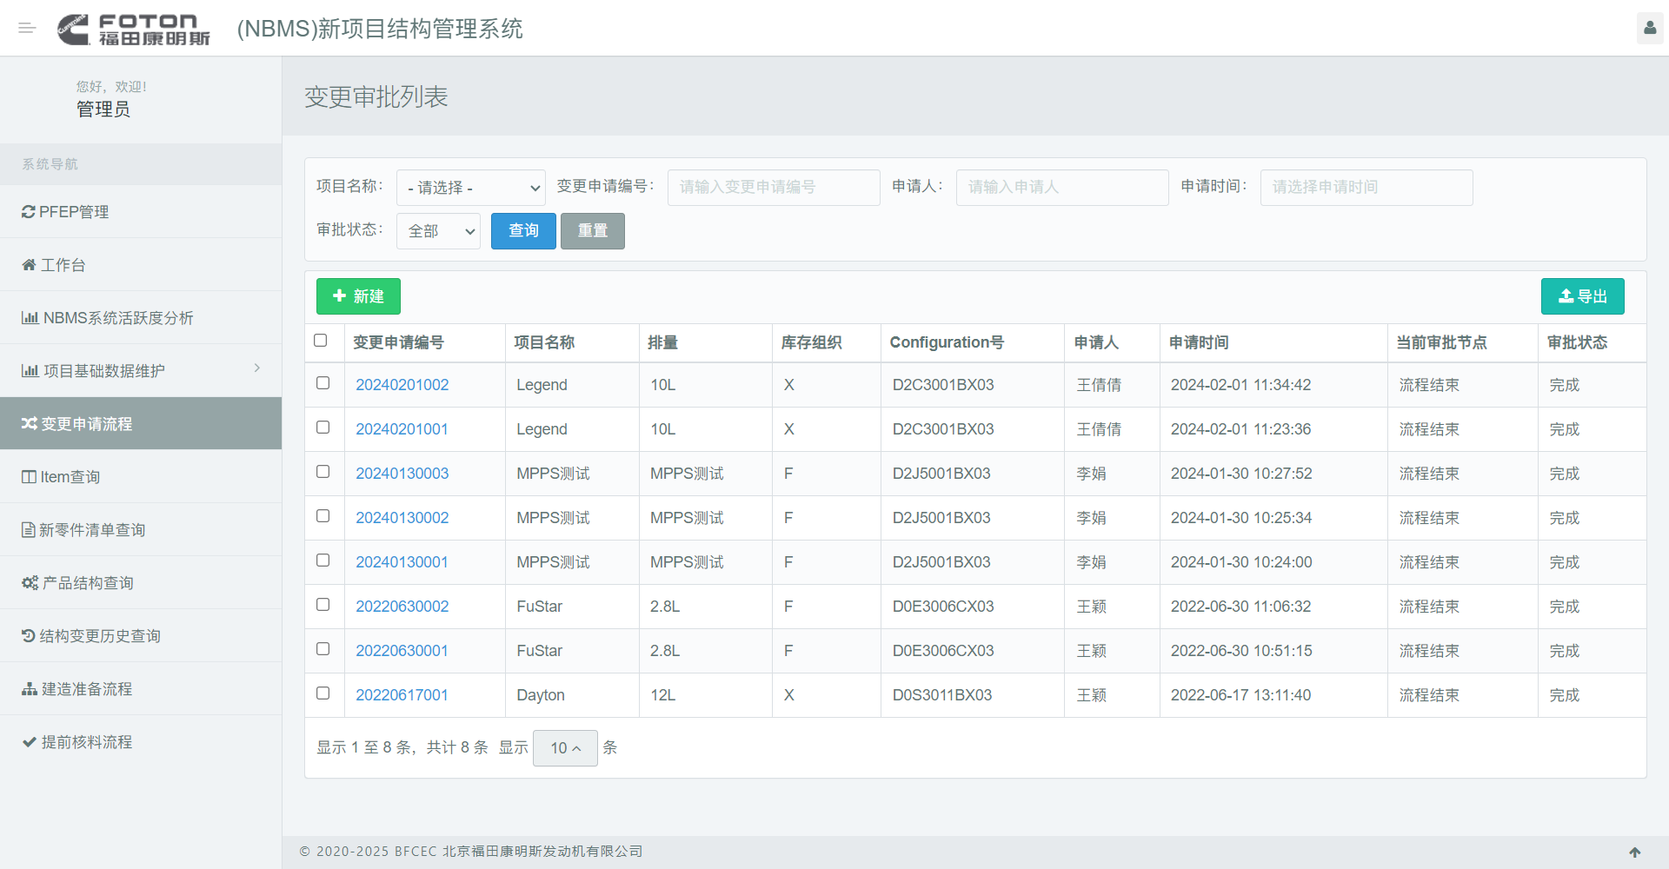1669x869 pixels.
Task: Click the 新零件清单查询 document icon
Action: [29, 530]
